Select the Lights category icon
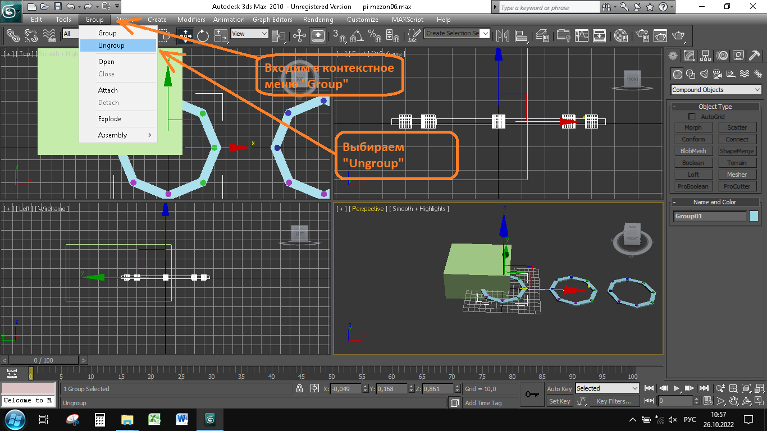767x431 pixels. [704, 74]
